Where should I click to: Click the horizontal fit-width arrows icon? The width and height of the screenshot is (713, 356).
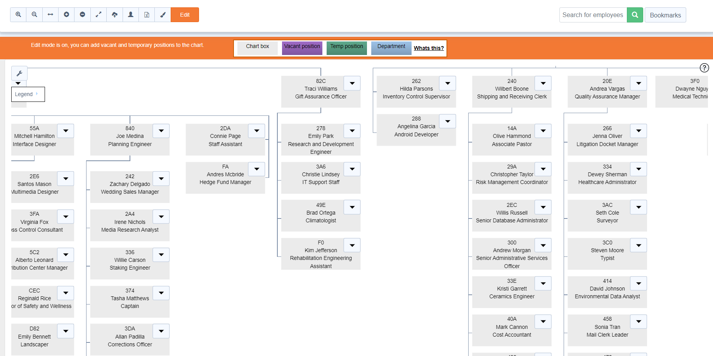pos(50,15)
